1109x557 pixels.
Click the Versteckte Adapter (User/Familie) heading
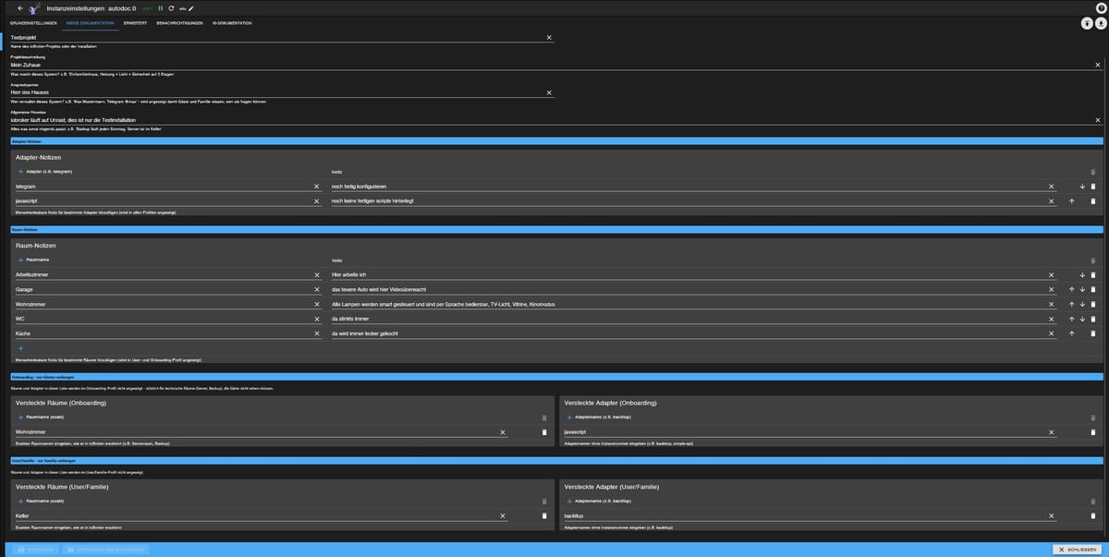click(x=611, y=486)
